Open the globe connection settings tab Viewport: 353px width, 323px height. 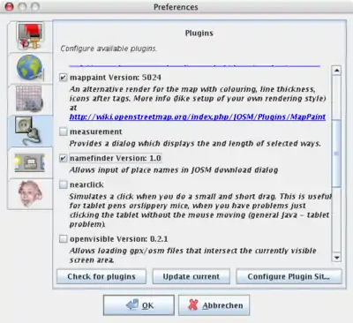(x=30, y=68)
